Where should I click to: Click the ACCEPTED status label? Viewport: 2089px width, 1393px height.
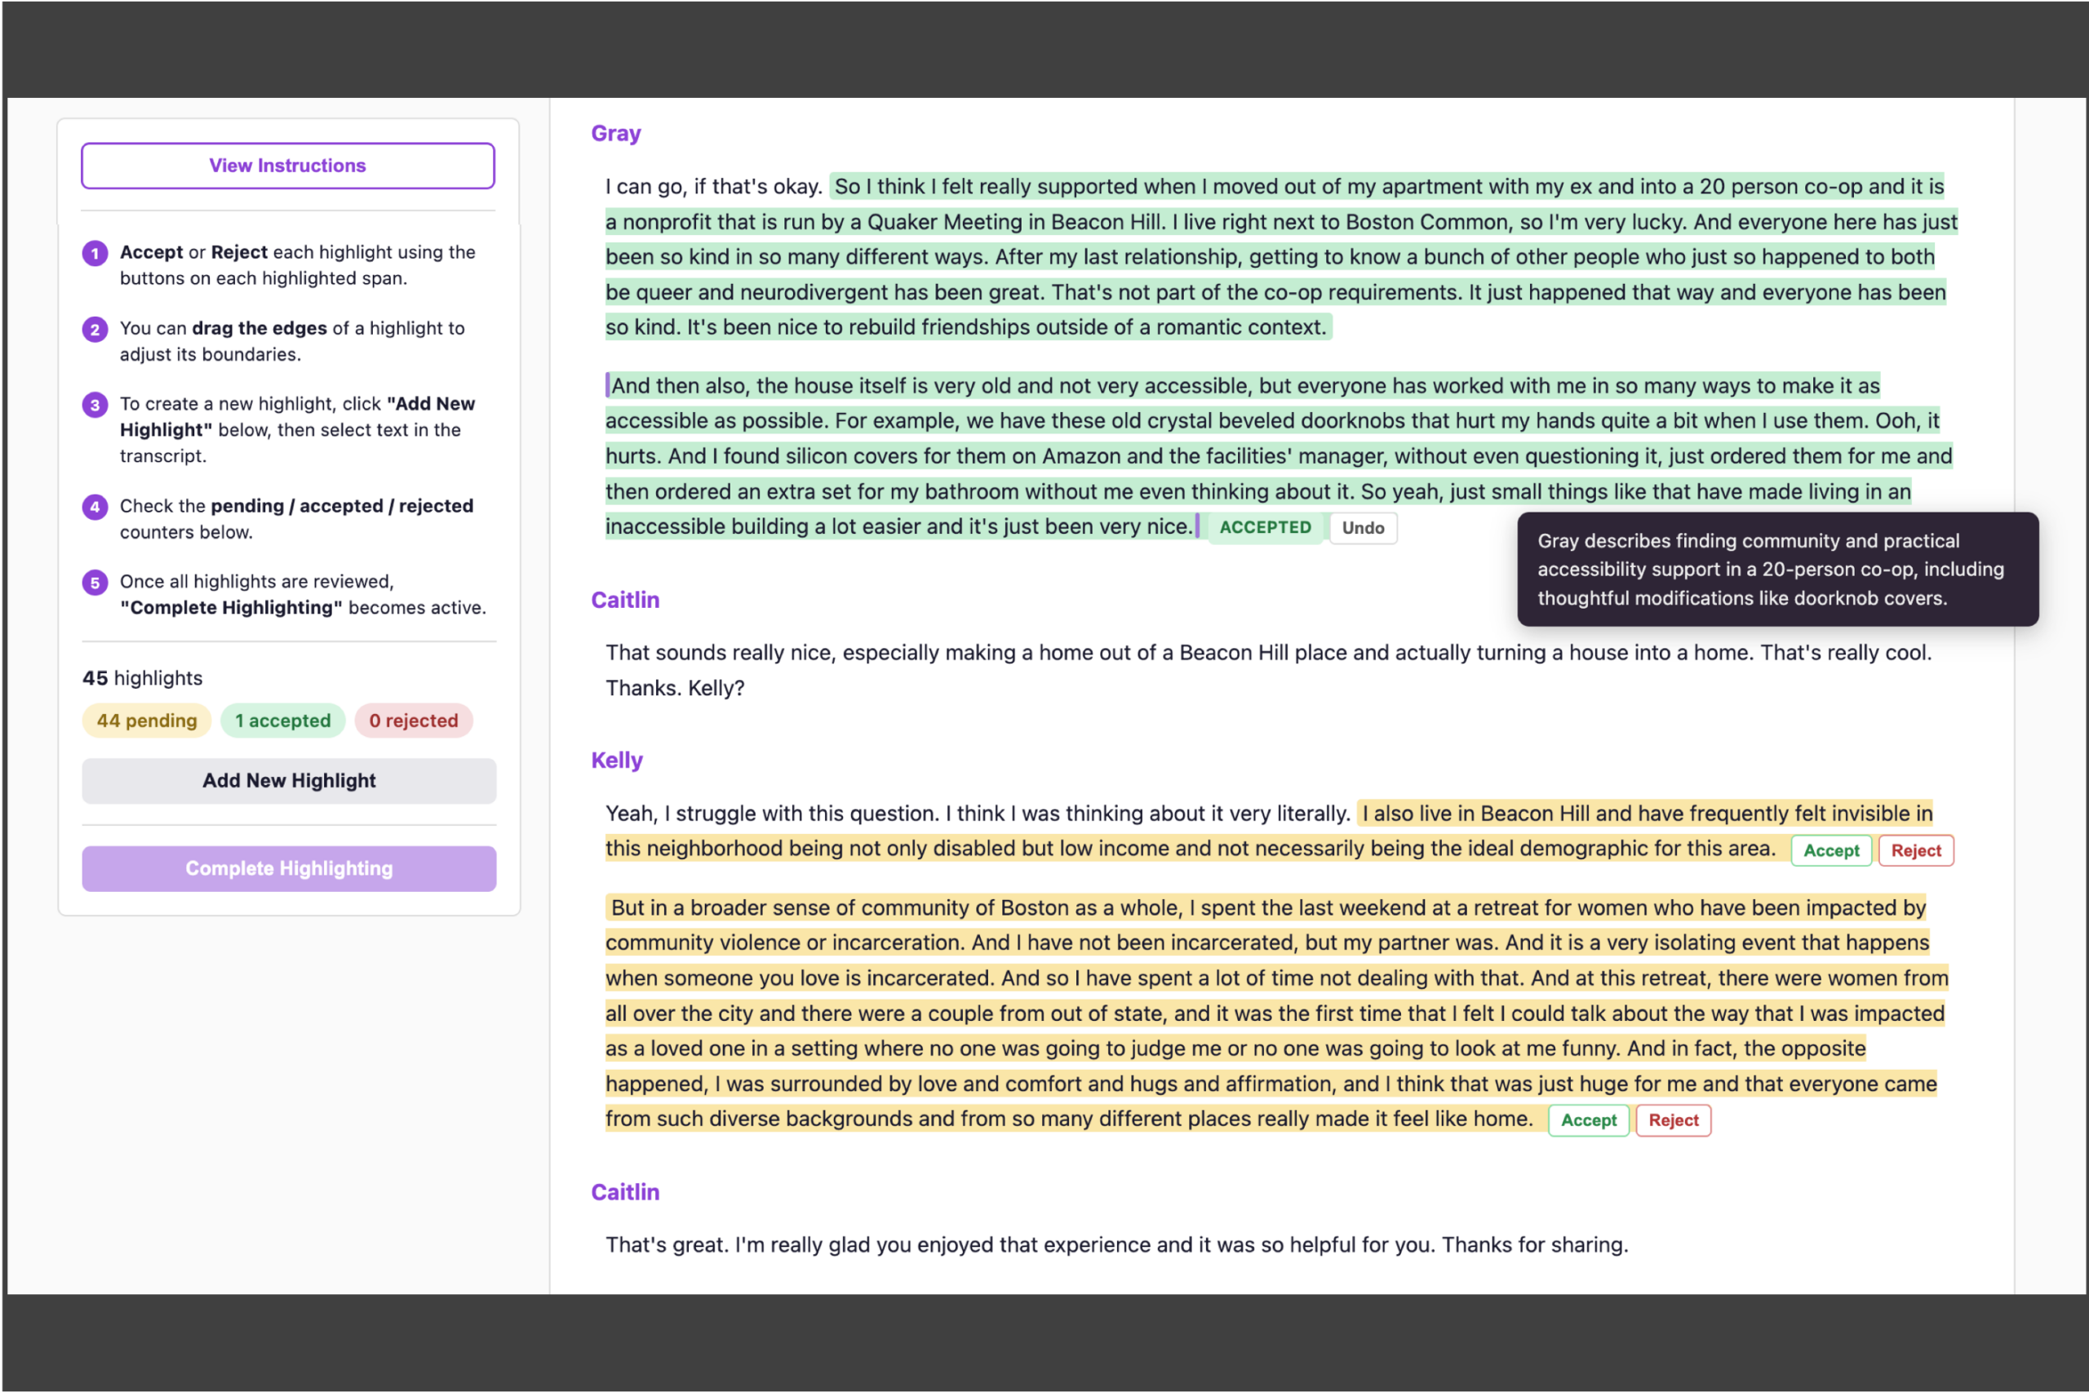[1265, 528]
